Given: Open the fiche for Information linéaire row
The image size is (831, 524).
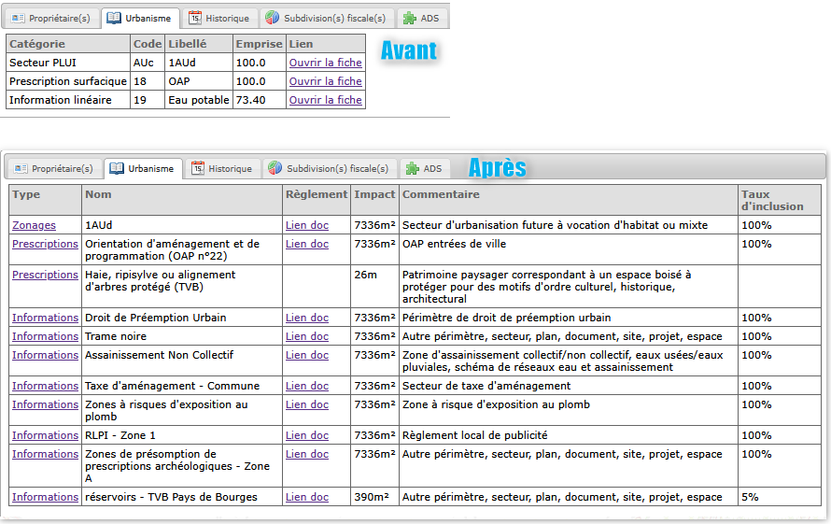Looking at the screenshot, I should pos(325,100).
